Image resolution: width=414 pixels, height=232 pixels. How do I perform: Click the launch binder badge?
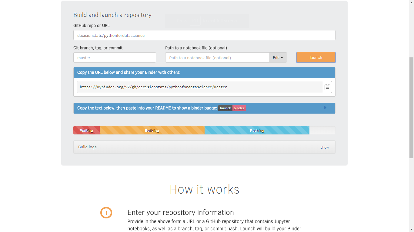[232, 108]
